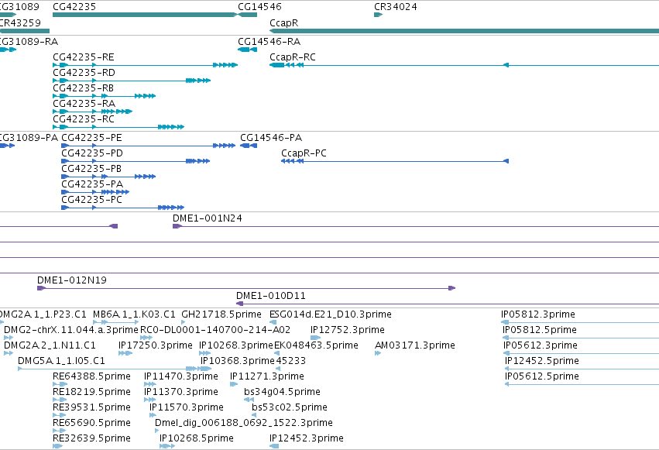Image resolution: width=659 pixels, height=450 pixels.
Task: Click the IP10268.3prime EST label
Action: (236, 345)
